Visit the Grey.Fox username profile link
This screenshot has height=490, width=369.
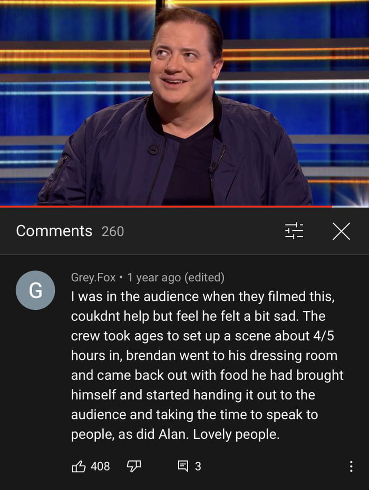click(93, 278)
